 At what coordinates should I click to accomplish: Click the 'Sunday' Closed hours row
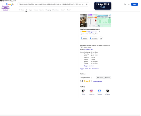tap(89, 59)
